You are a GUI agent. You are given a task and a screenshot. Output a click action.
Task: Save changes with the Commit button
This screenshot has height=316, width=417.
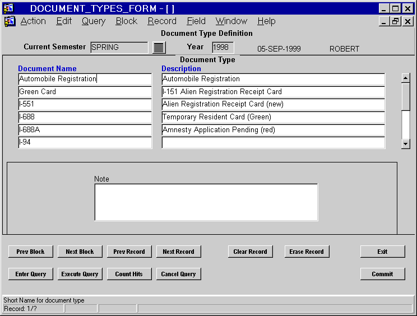pyautogui.click(x=382, y=274)
